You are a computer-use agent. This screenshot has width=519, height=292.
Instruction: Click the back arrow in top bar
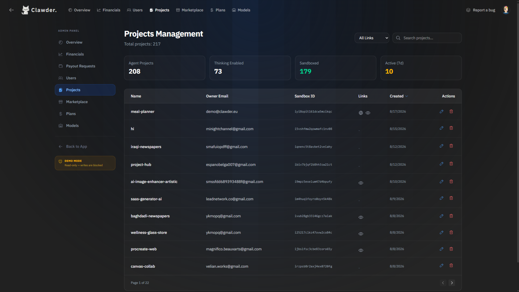[x=11, y=10]
